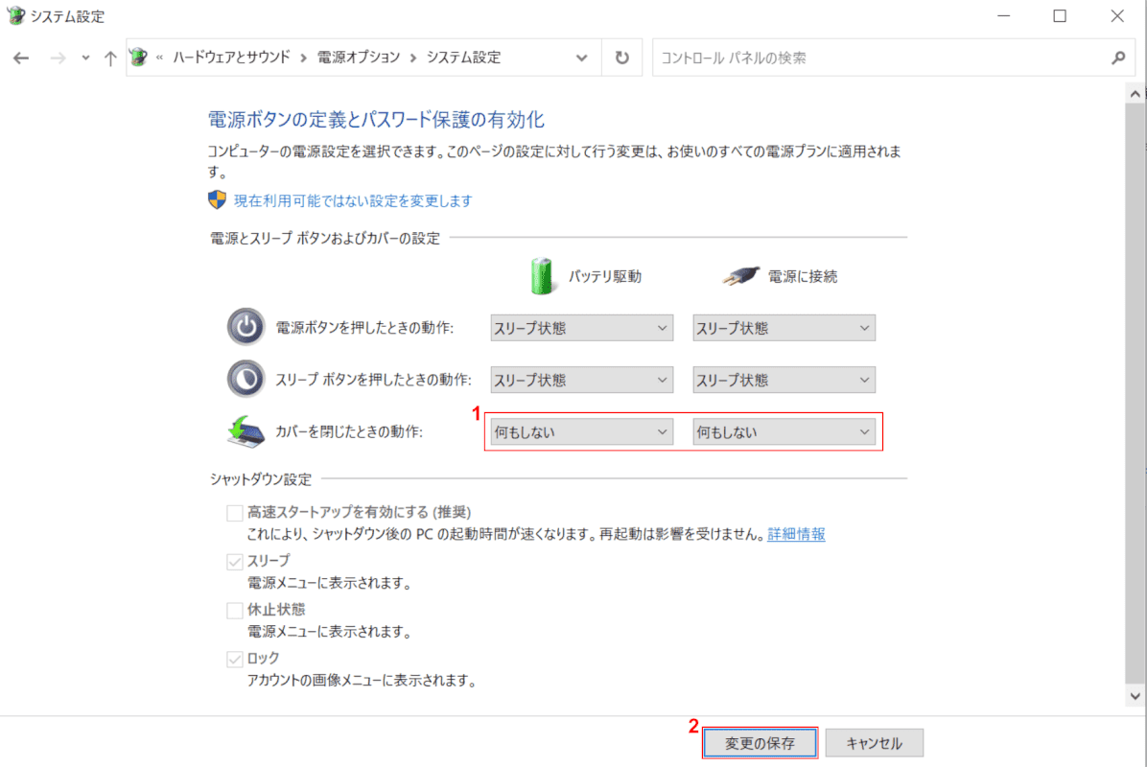Open 現在利用可能ではない設定を変更します link

coord(353,201)
